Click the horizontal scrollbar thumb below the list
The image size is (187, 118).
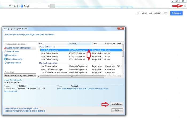point(72,77)
